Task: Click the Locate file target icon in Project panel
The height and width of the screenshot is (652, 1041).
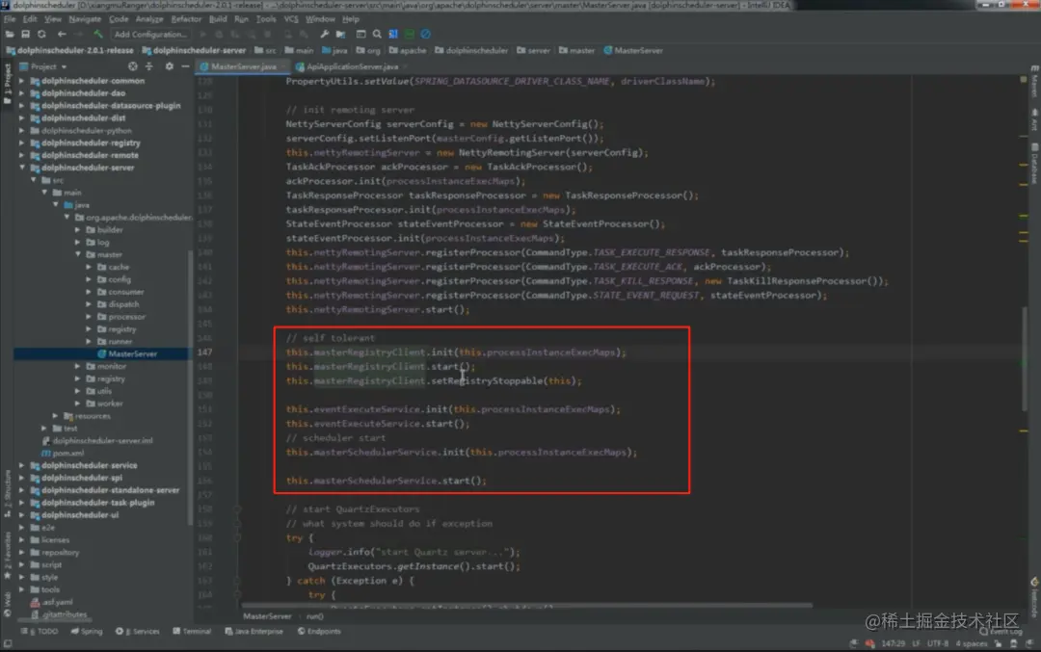Action: coord(133,66)
